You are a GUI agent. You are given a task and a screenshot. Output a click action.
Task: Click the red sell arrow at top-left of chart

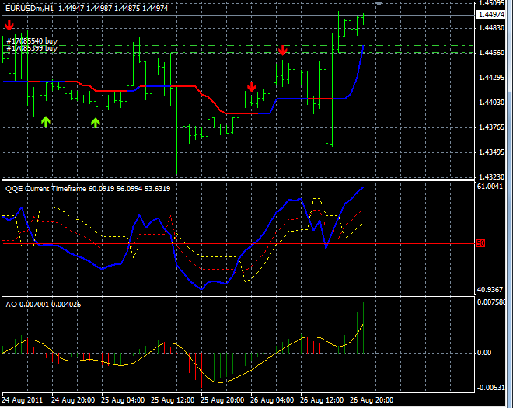(9, 27)
